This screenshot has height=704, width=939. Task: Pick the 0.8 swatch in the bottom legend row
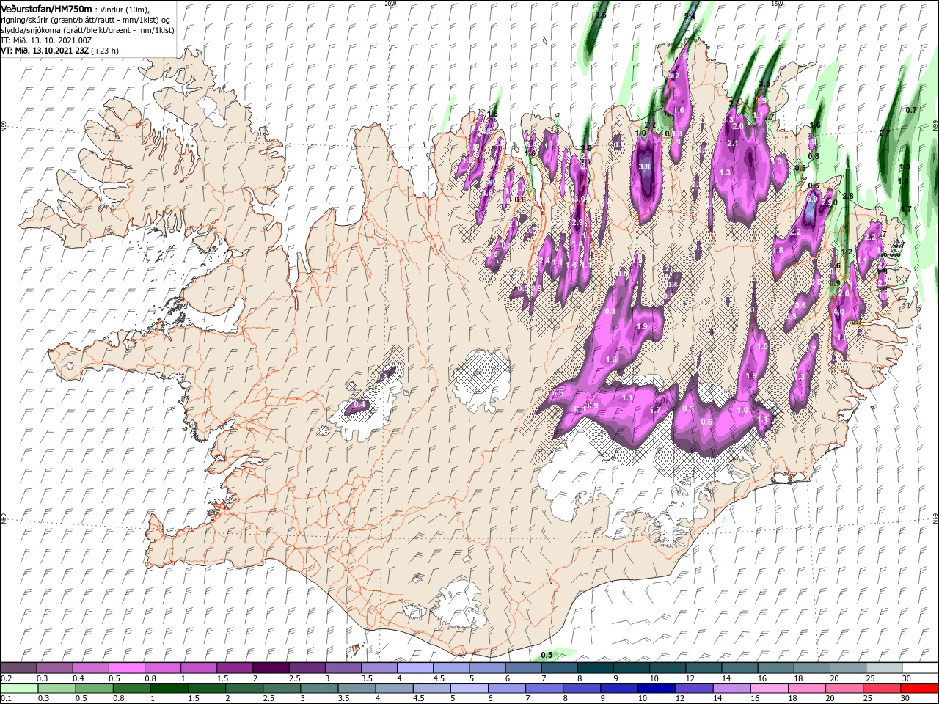click(131, 689)
